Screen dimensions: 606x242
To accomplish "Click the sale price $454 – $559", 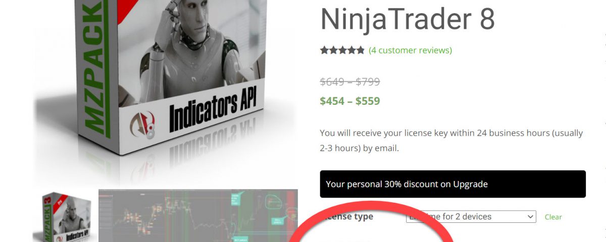I will click(350, 101).
